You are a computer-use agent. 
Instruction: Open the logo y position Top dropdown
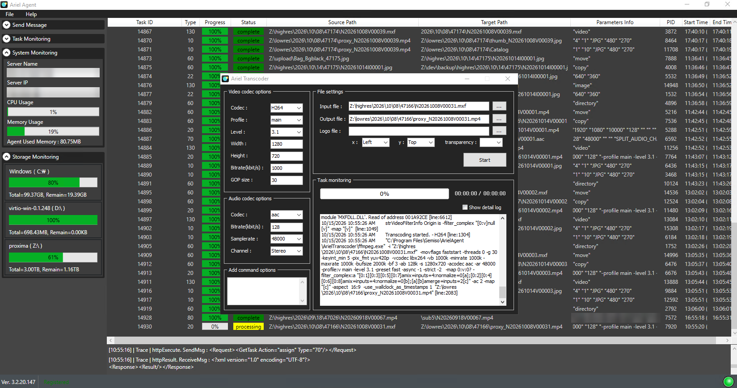(421, 142)
